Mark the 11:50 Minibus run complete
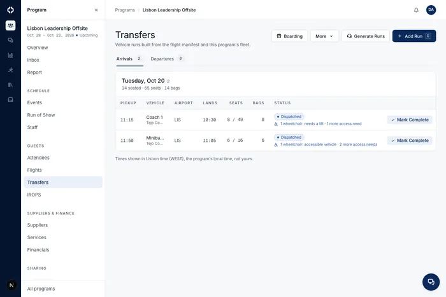 410,141
